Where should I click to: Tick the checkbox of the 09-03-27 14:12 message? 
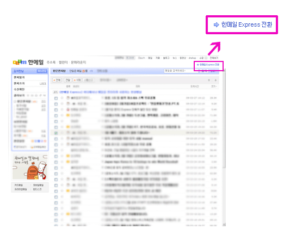click(56, 98)
